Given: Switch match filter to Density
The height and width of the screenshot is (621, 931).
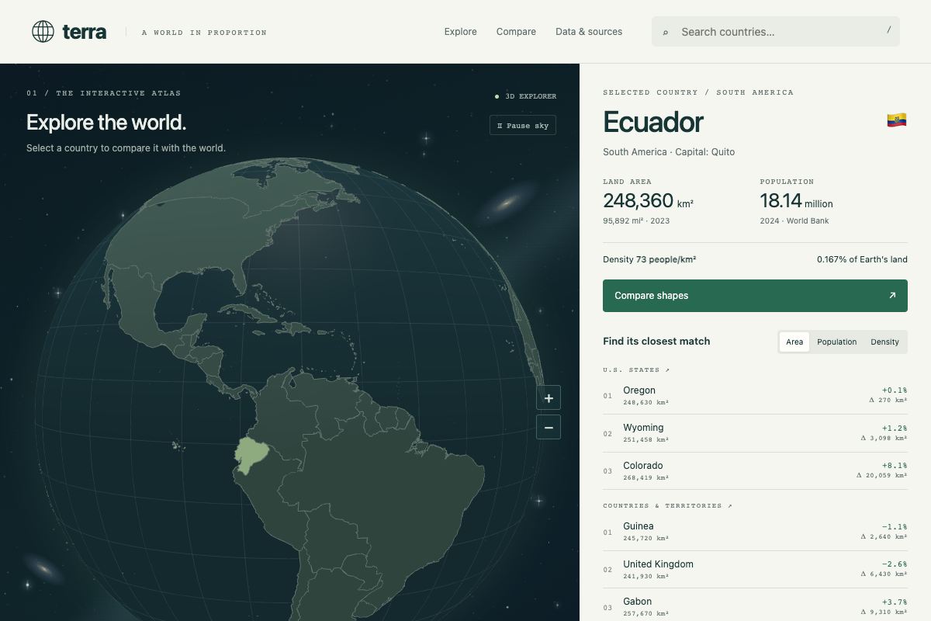Looking at the screenshot, I should coord(884,342).
